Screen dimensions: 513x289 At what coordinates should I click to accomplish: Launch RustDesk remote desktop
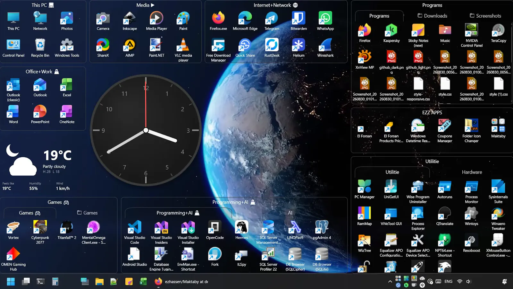coord(272,48)
